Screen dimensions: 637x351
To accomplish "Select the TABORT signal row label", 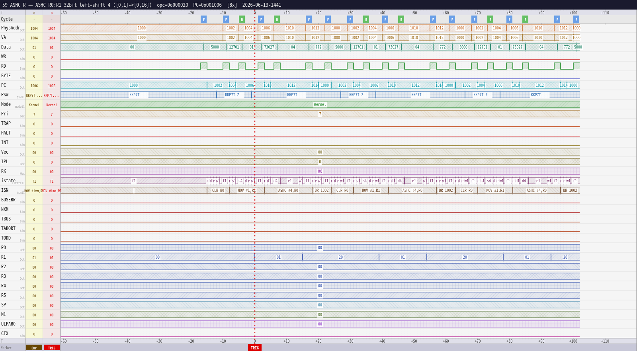I will tap(8, 228).
